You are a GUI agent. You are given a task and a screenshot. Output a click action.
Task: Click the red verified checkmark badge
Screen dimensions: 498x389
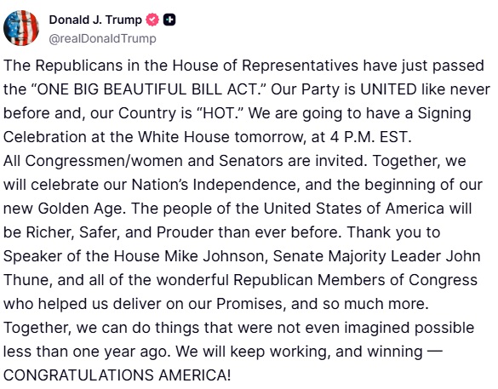(x=152, y=20)
